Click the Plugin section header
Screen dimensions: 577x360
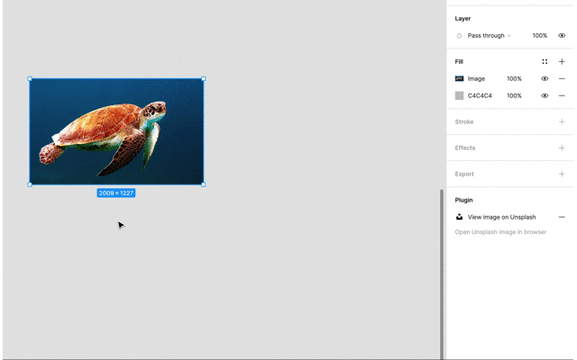pos(463,200)
